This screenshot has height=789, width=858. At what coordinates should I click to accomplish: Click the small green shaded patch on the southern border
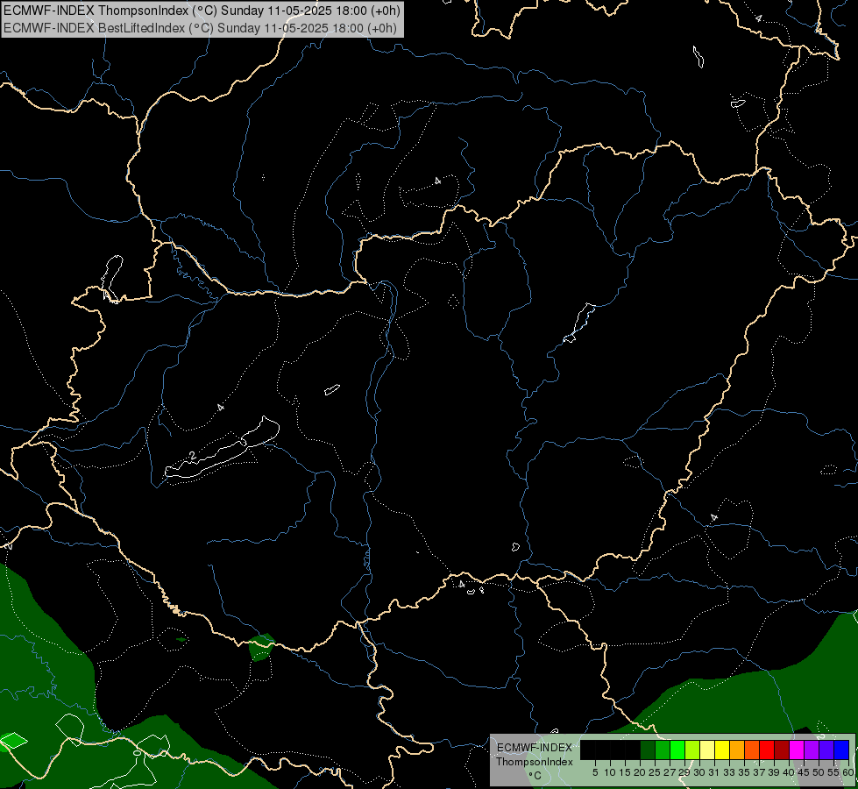pos(261,647)
